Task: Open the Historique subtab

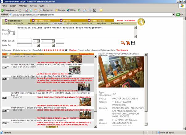Action: click(x=72, y=23)
